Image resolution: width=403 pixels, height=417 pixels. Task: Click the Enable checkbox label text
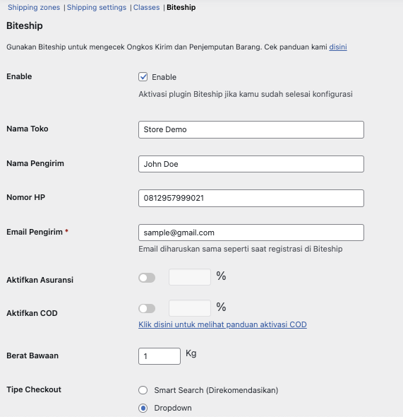tap(164, 77)
